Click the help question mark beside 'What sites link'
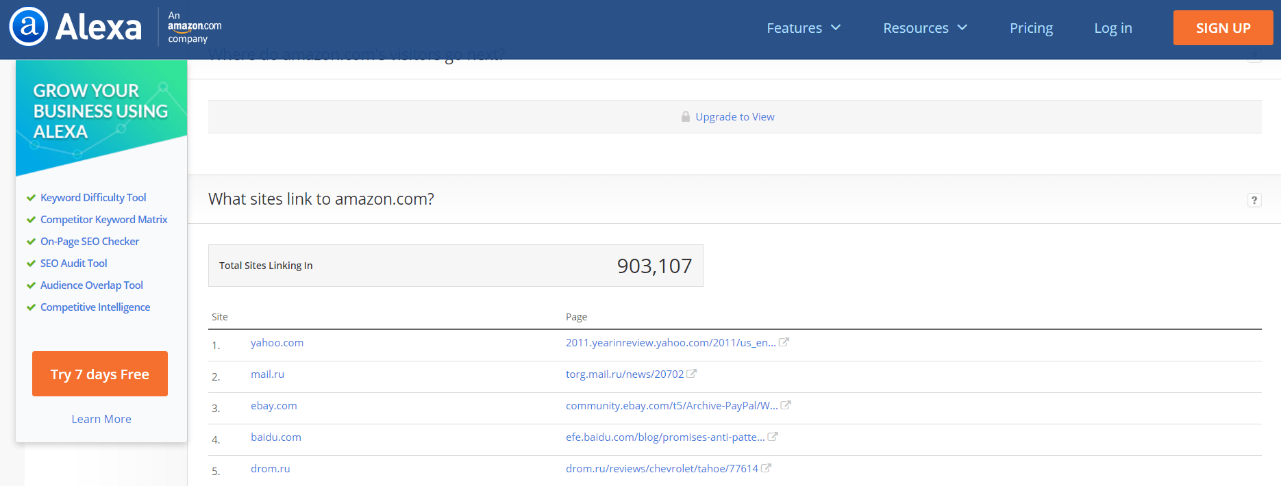This screenshot has width=1281, height=486. coord(1254,200)
